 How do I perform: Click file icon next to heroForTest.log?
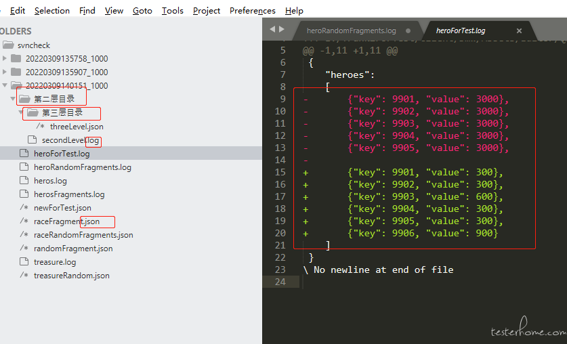(24, 153)
